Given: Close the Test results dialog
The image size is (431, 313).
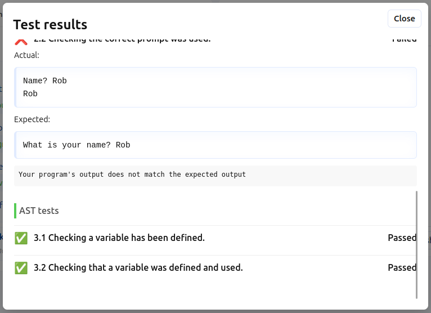Looking at the screenshot, I should tap(404, 19).
